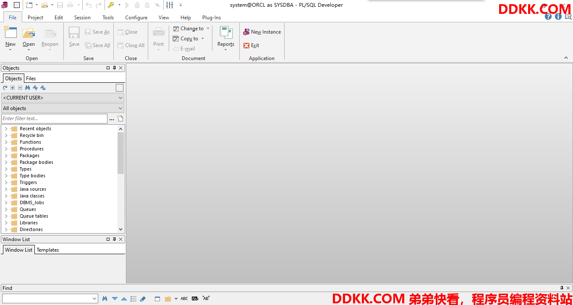The image size is (573, 305).
Task: Open the Plug-Ins ribbon tab
Action: click(x=212, y=18)
